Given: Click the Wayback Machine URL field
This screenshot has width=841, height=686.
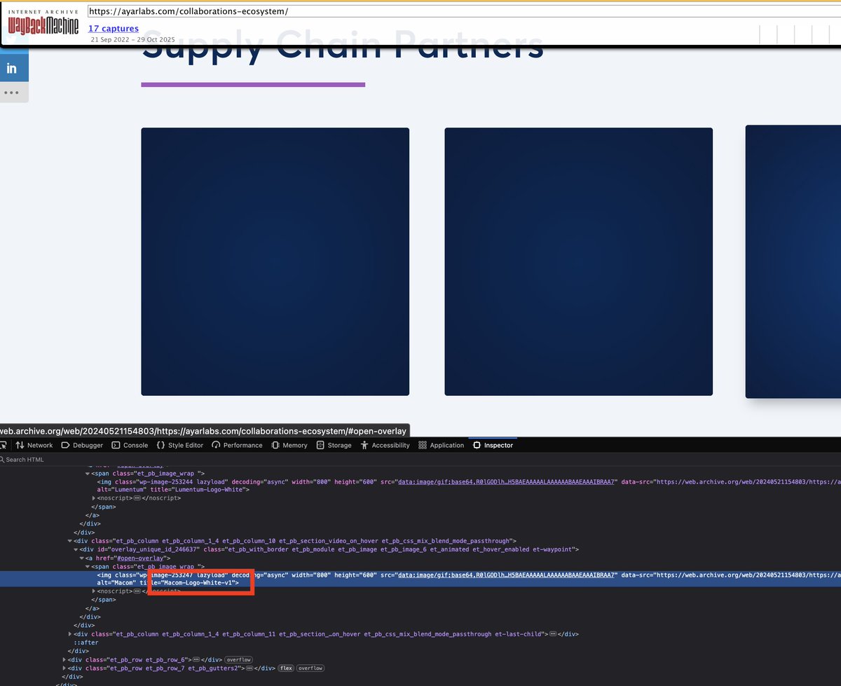Looking at the screenshot, I should 464,12.
